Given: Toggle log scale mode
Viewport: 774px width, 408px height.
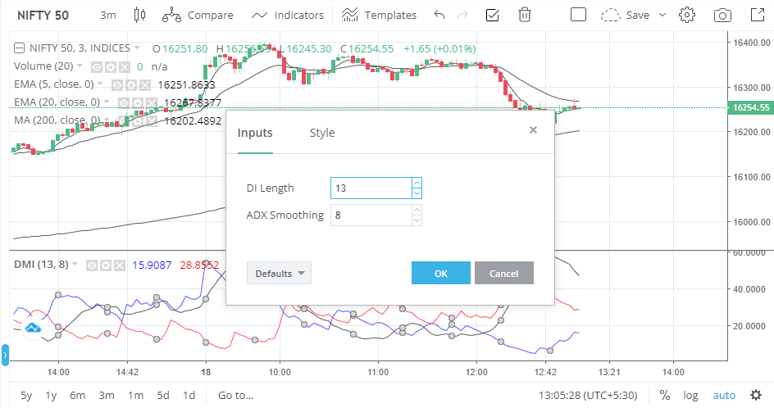Looking at the screenshot, I should point(690,395).
